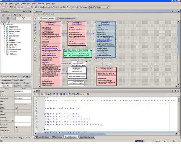Click the last icon in Editor toolbar

pos(88,94)
